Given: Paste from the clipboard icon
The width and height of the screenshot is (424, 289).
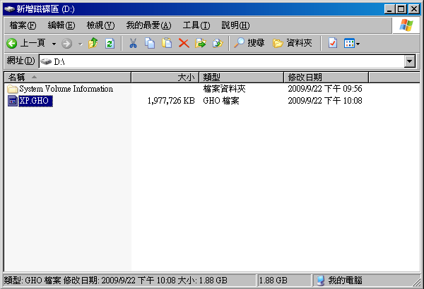Looking at the screenshot, I should coord(167,43).
